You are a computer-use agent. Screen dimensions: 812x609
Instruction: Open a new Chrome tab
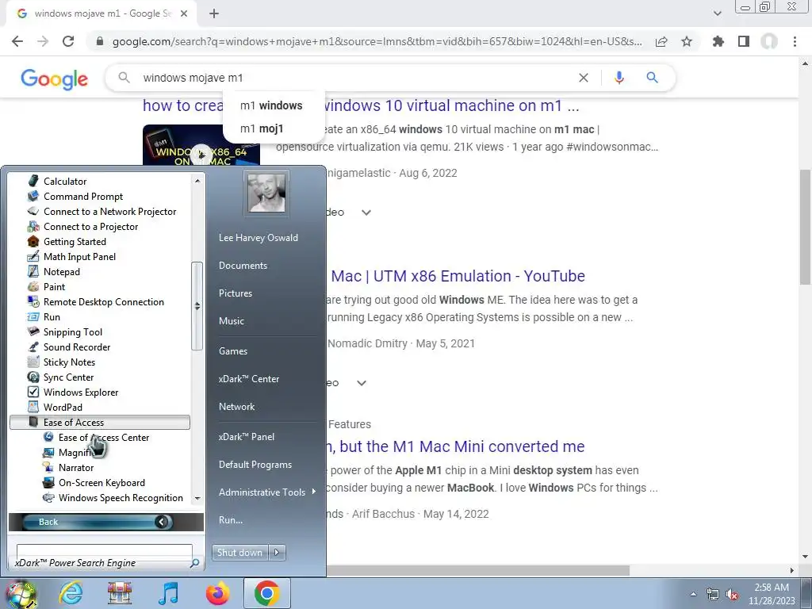tap(214, 13)
